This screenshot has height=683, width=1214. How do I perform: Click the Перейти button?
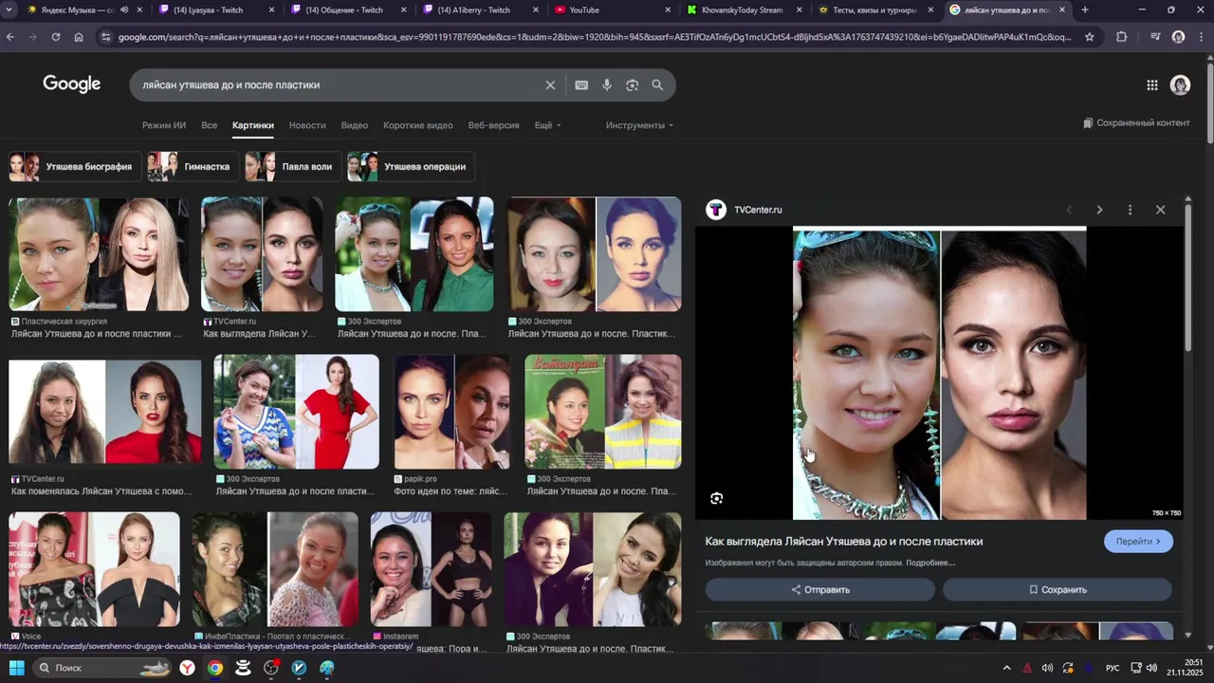(x=1138, y=542)
